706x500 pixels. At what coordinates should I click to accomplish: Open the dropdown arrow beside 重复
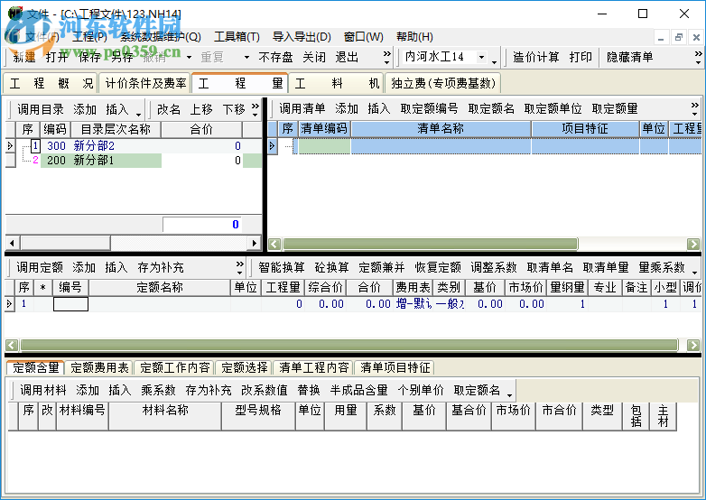(246, 57)
